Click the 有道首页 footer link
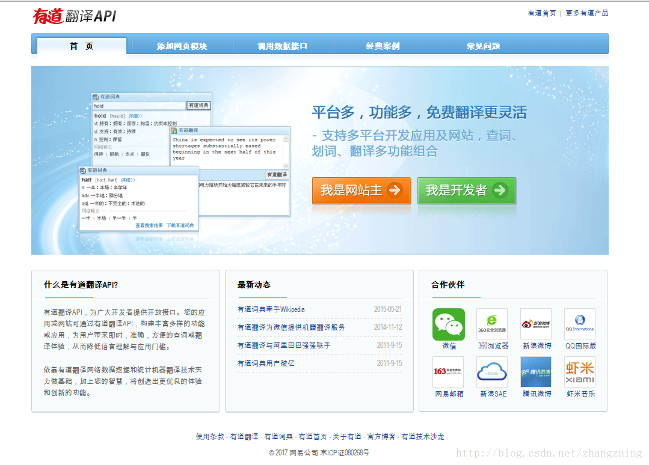 point(313,437)
